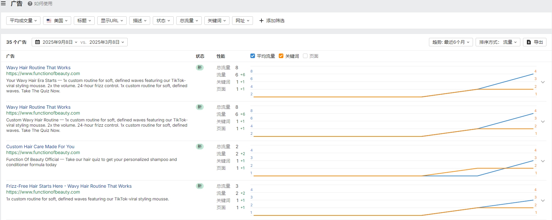Click the 添加筛选 button
552x220 pixels.
[272, 21]
